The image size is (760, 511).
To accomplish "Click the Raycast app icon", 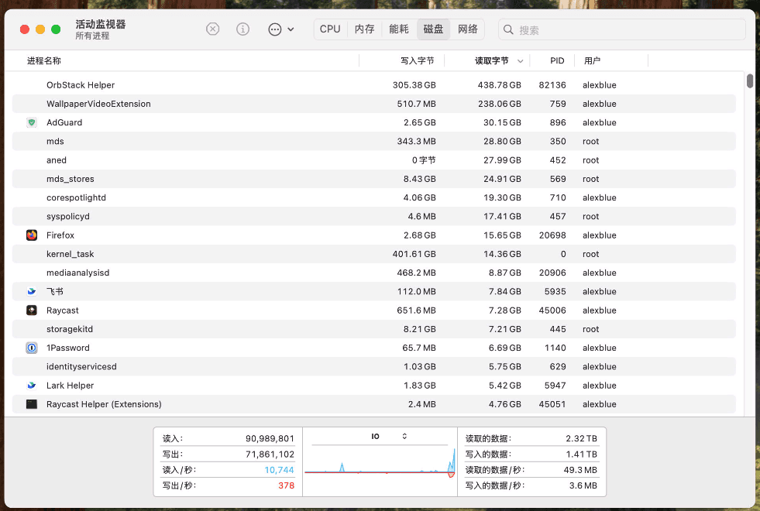I will 32,310.
